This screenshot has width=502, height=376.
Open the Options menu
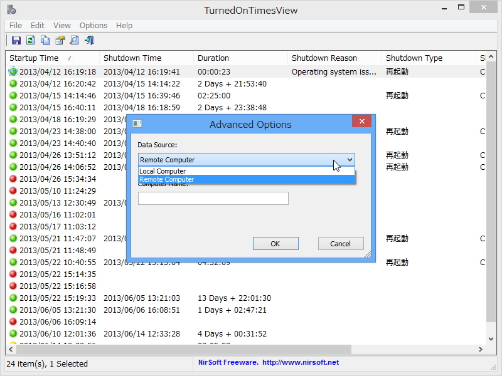tap(93, 25)
